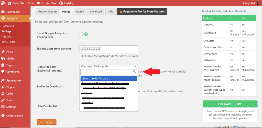Open Analytify Dashboard submenu item

pos(8,26)
